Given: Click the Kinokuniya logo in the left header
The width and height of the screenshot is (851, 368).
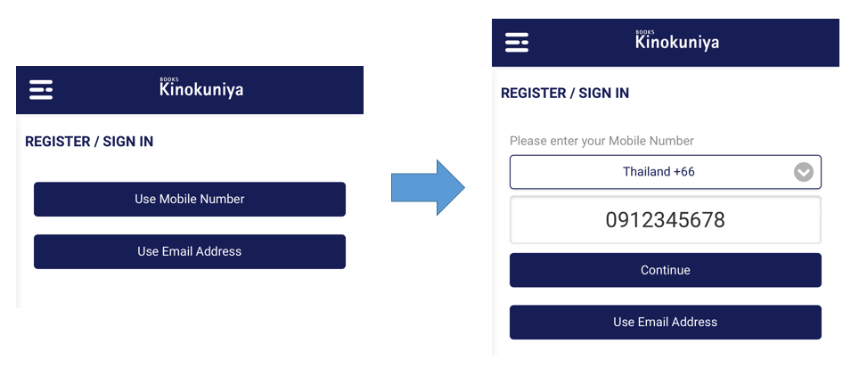Looking at the screenshot, I should pyautogui.click(x=201, y=88).
